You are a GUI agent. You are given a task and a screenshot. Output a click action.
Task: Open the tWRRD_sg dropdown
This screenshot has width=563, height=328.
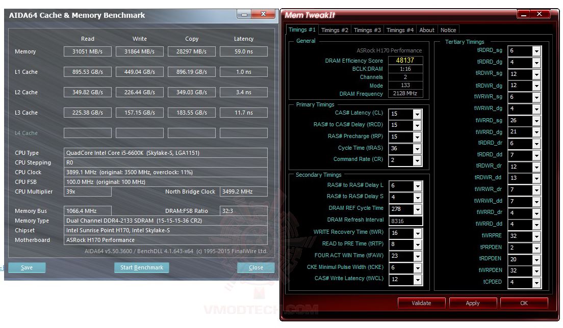click(x=536, y=121)
